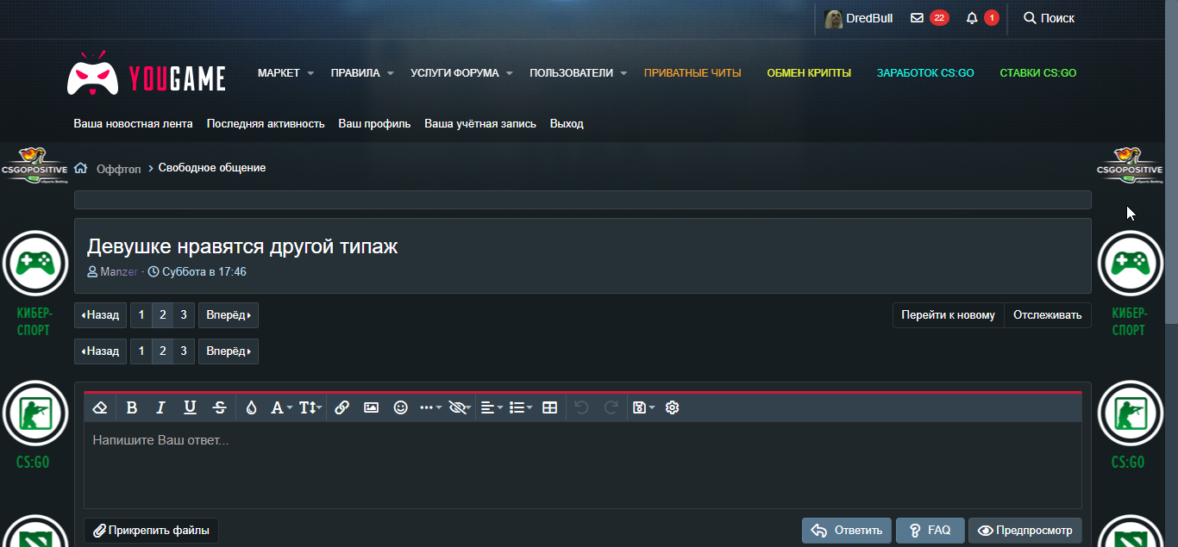
Task: Open the drafts save dropdown
Action: [643, 407]
